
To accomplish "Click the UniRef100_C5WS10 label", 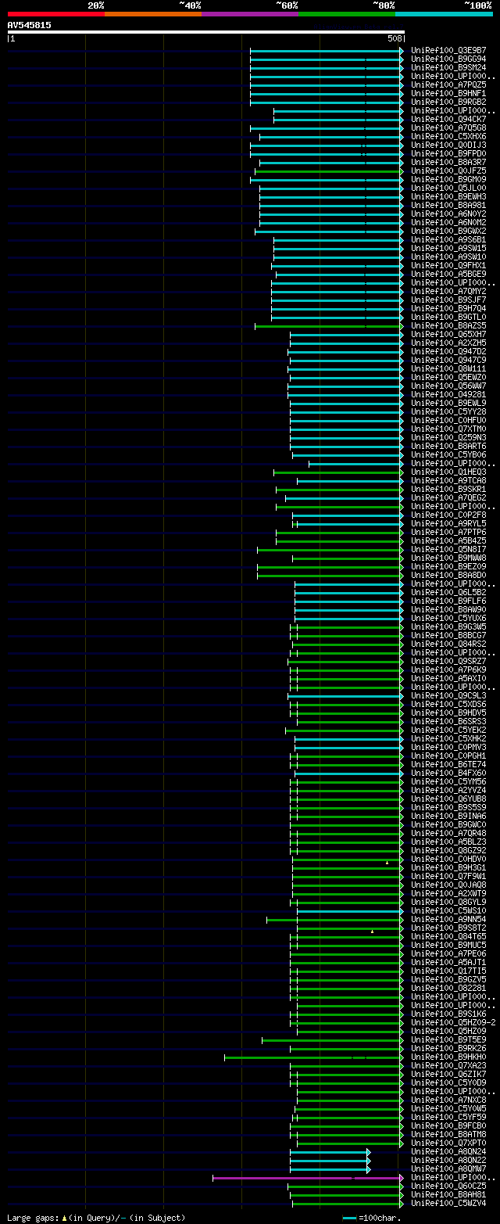I will (448, 911).
